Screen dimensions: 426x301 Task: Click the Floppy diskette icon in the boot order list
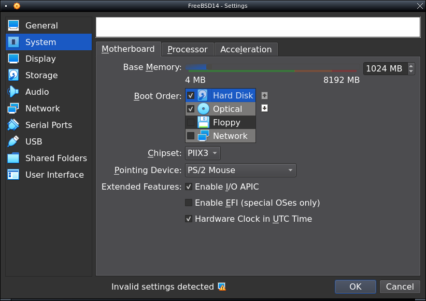click(x=203, y=122)
